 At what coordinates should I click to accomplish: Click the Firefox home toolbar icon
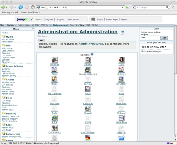[33, 8]
